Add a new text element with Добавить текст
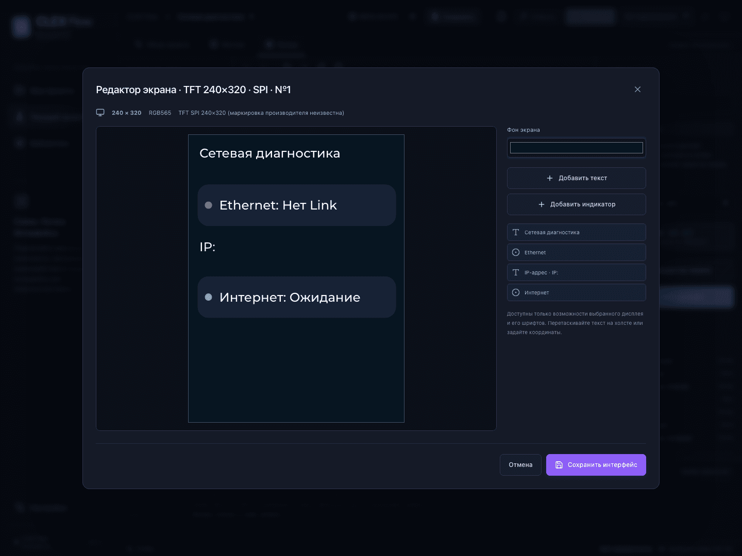742x556 pixels. point(576,178)
